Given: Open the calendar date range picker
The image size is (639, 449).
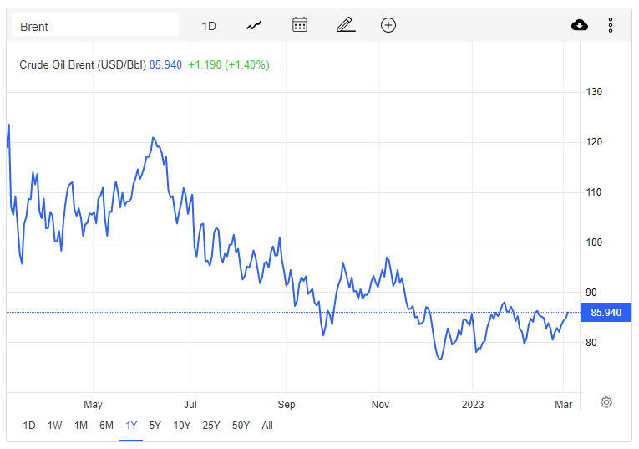Looking at the screenshot, I should pyautogui.click(x=300, y=25).
